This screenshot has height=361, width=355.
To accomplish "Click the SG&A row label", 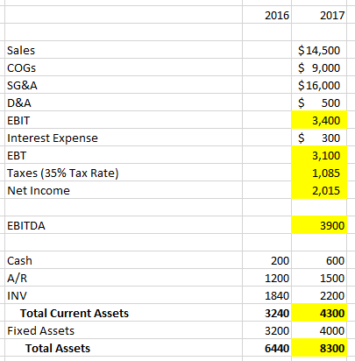I will pyautogui.click(x=22, y=85).
